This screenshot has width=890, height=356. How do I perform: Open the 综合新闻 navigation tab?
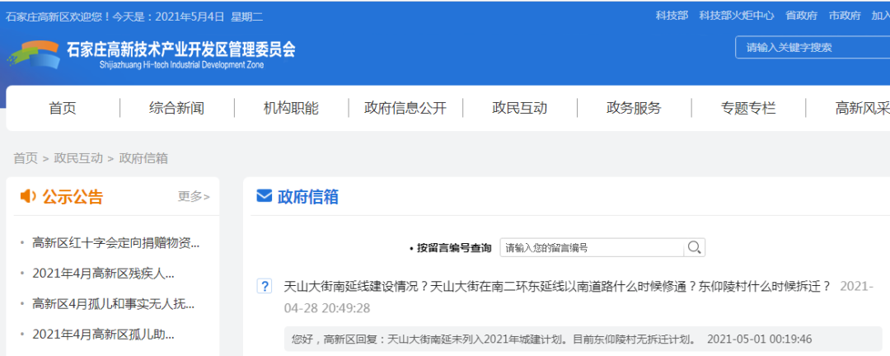click(176, 108)
